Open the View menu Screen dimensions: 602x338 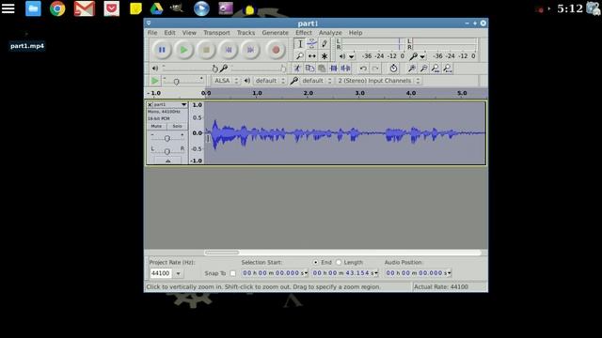click(189, 33)
